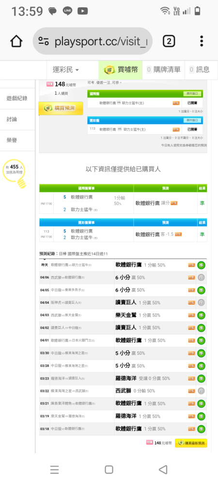Tap the 04/01 row green result icon

click(202, 340)
